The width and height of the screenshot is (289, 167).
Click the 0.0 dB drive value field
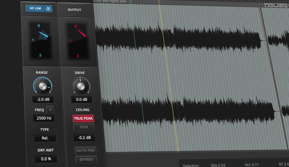click(x=82, y=100)
